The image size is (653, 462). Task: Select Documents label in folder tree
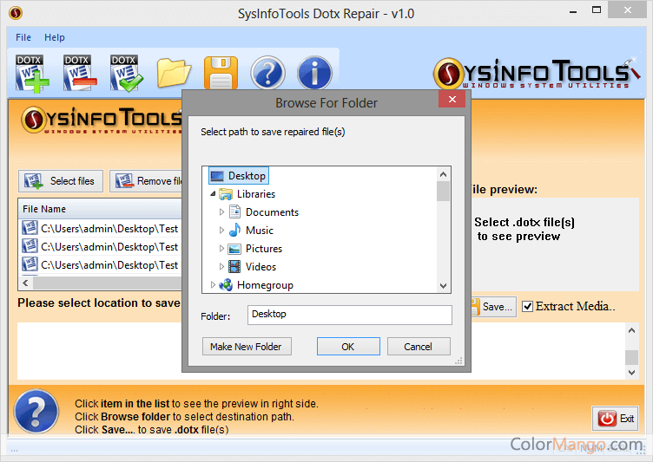[x=272, y=212]
